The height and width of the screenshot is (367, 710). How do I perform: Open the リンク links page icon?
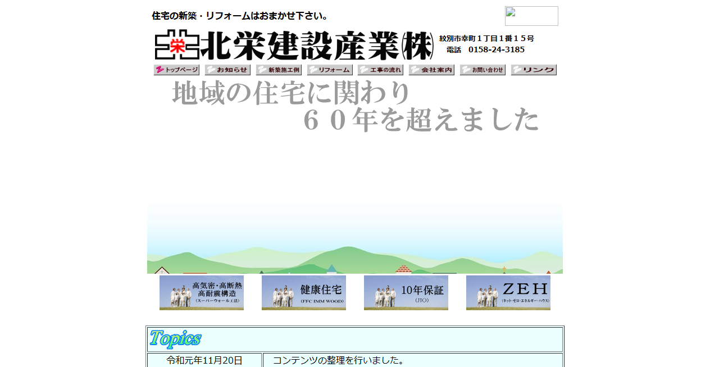click(x=533, y=69)
